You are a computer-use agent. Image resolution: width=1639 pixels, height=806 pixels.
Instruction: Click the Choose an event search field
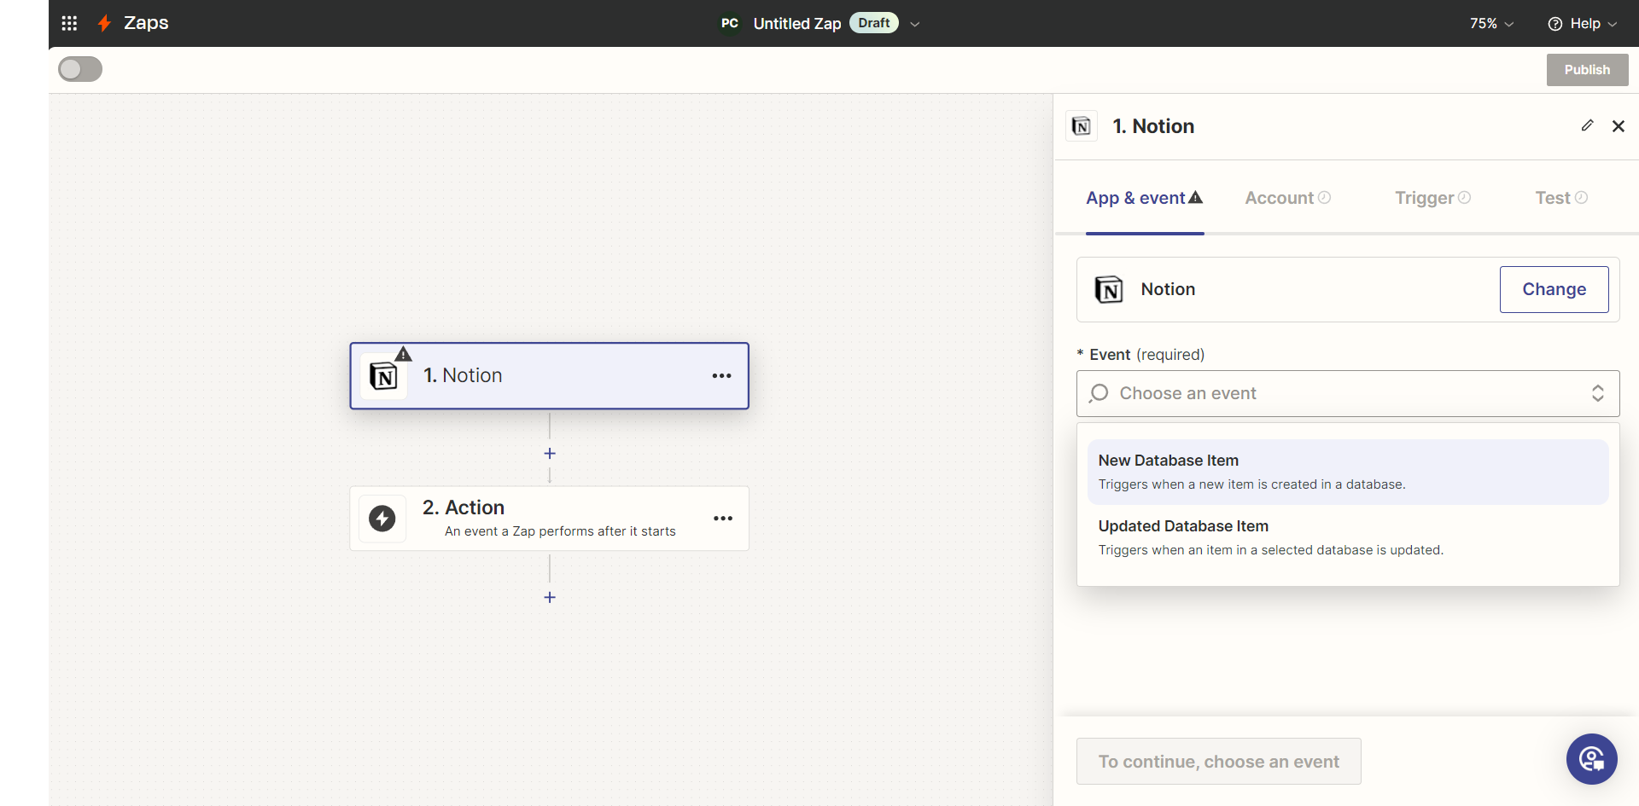point(1348,393)
